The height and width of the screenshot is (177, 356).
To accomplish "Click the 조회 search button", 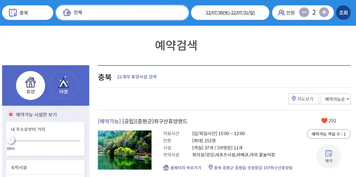I will pyautogui.click(x=343, y=13).
